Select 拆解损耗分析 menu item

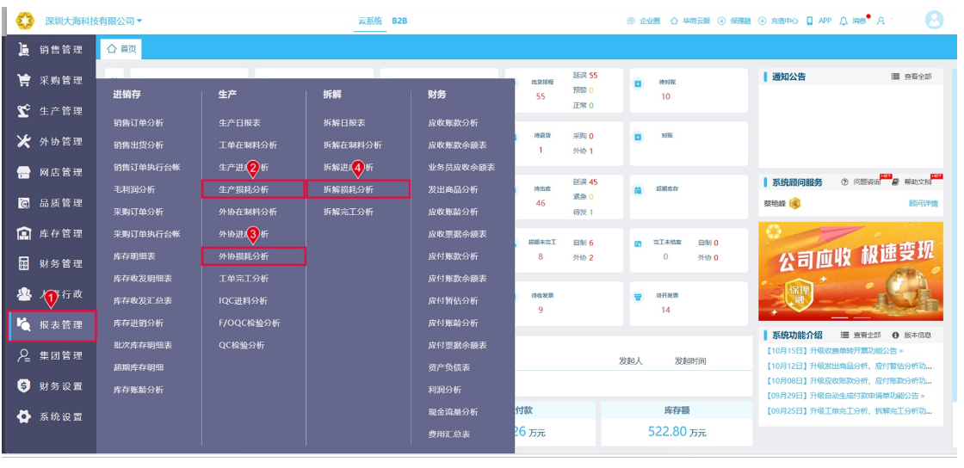point(358,189)
